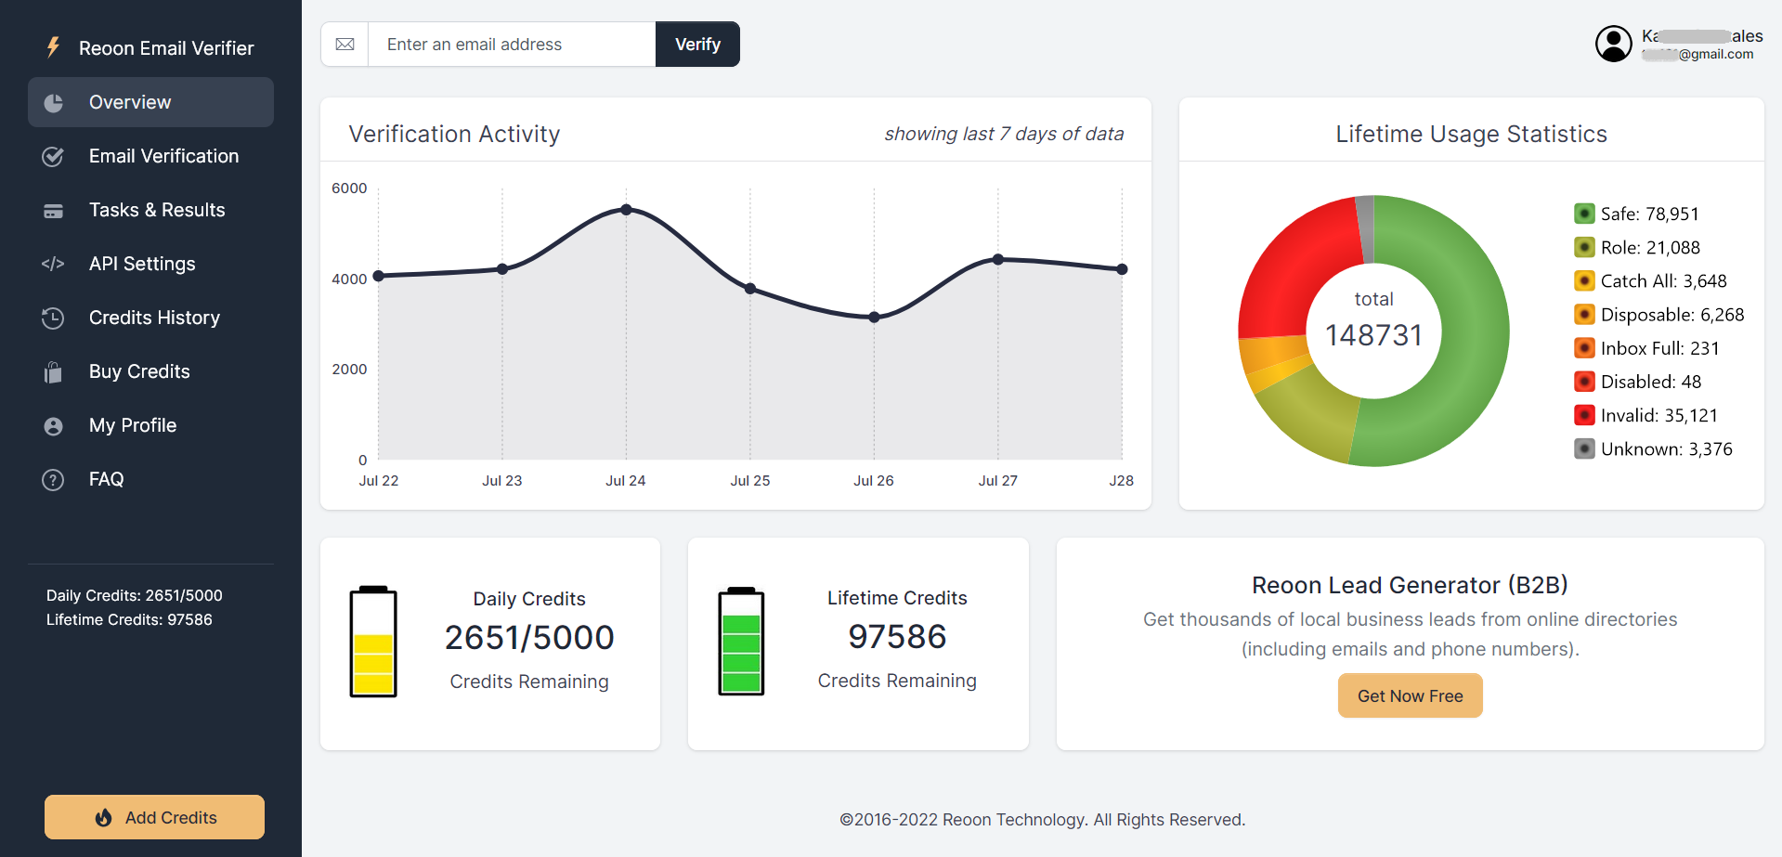Screen dimensions: 1782x857
Task: Click the Add Credits button
Action: click(154, 817)
